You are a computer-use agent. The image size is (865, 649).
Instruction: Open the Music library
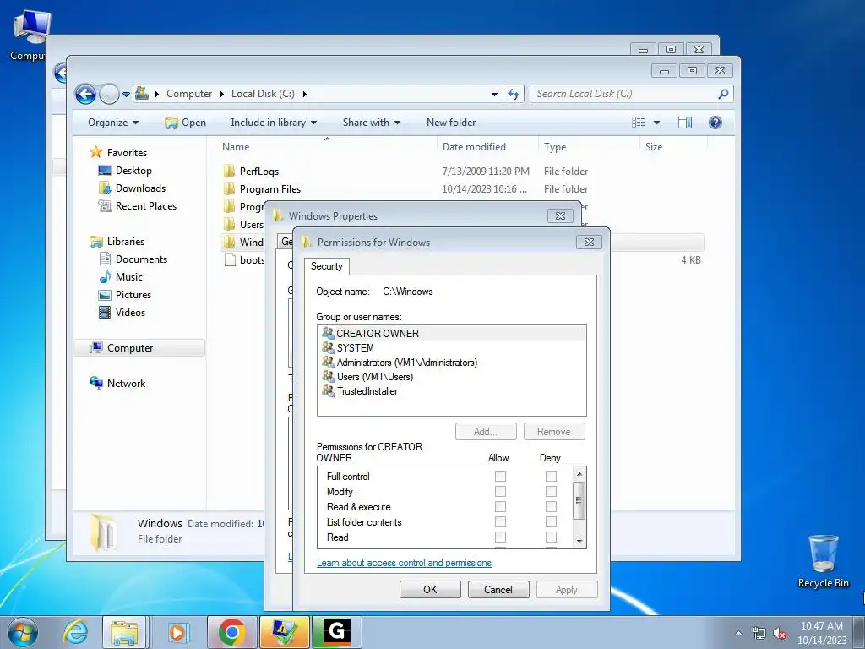(x=128, y=276)
